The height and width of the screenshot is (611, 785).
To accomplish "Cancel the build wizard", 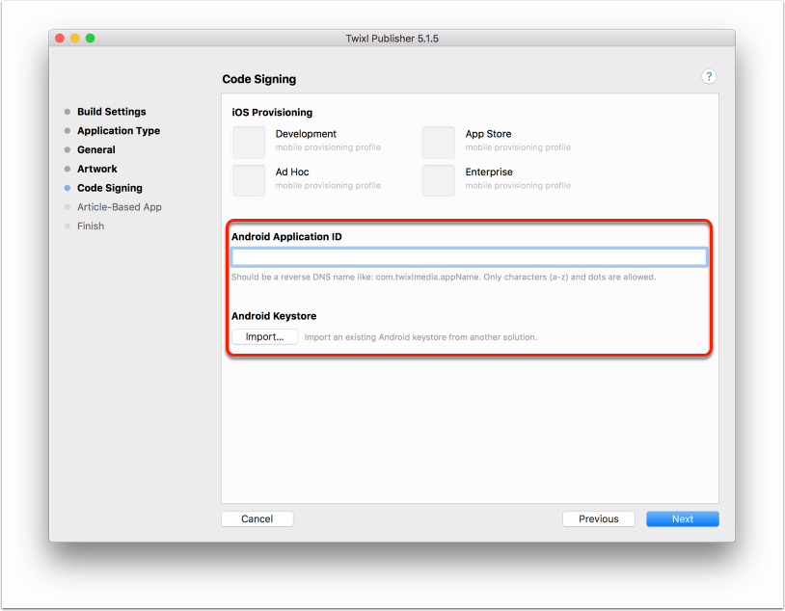I will point(257,518).
